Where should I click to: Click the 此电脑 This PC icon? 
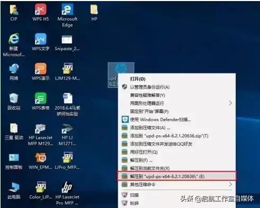[x=14, y=190]
